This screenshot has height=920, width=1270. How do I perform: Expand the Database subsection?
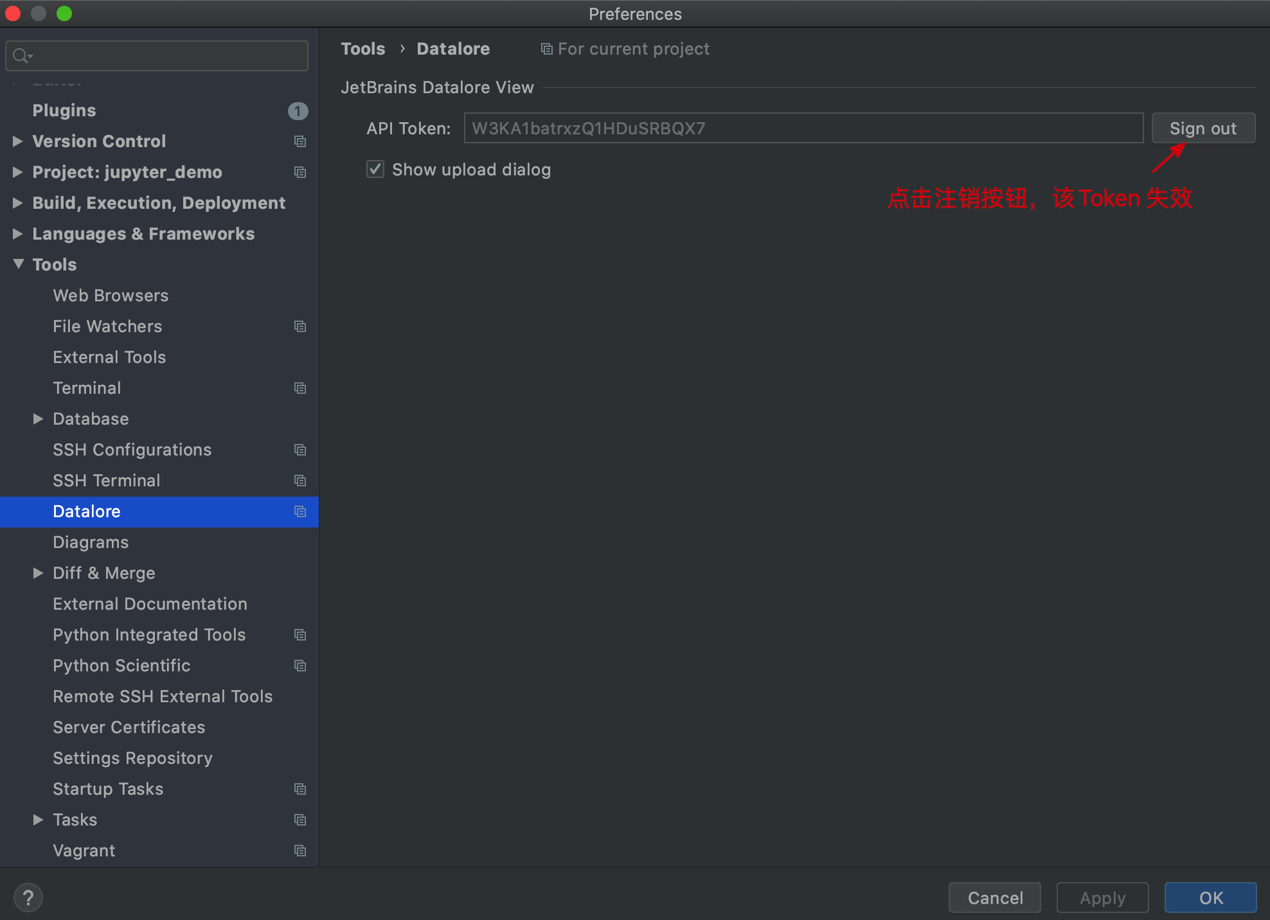click(x=38, y=418)
